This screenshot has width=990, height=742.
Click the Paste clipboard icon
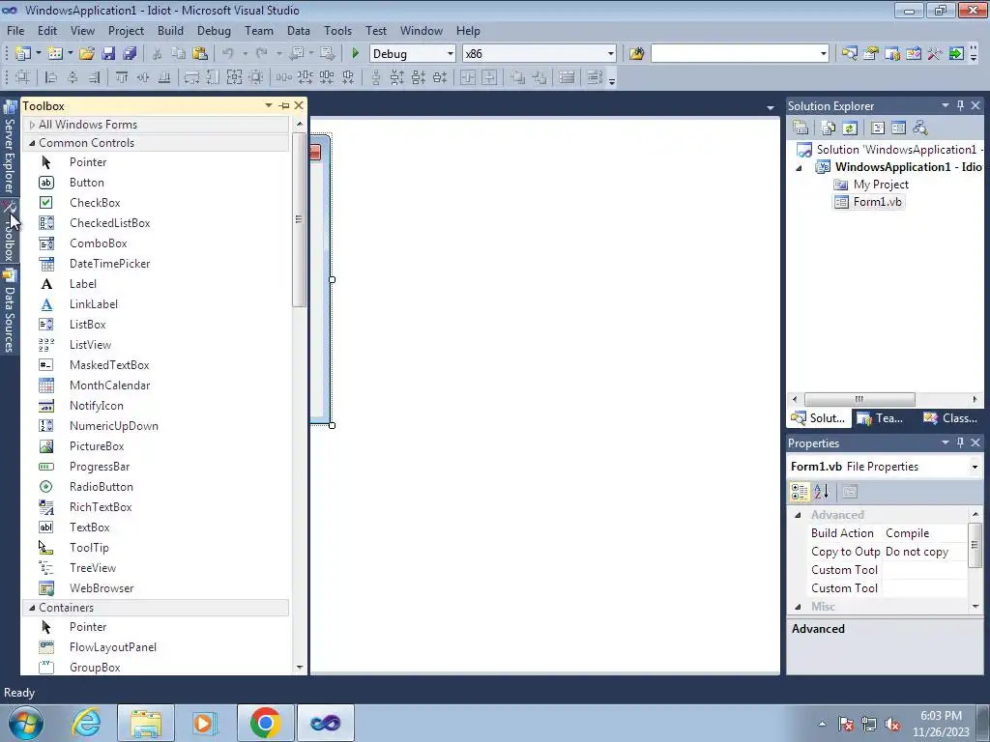(x=199, y=54)
